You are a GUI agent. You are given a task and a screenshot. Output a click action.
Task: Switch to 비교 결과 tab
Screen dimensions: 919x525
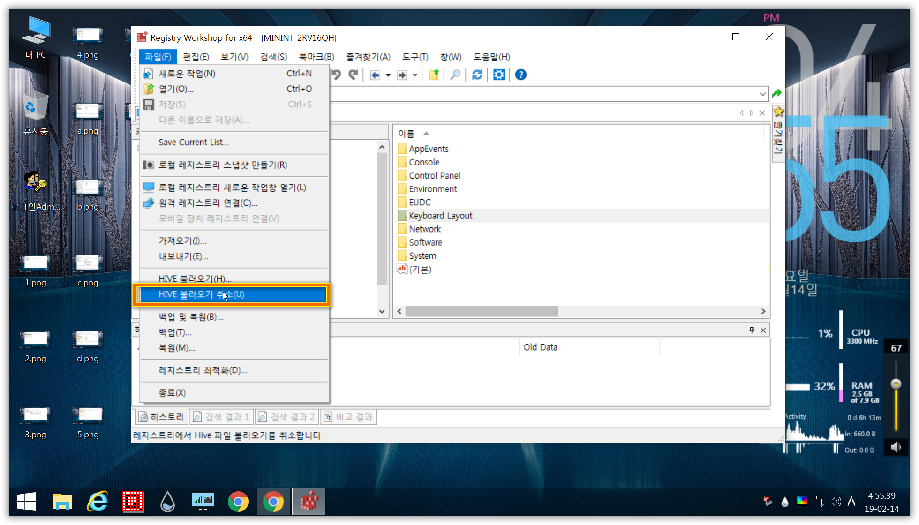pos(348,417)
